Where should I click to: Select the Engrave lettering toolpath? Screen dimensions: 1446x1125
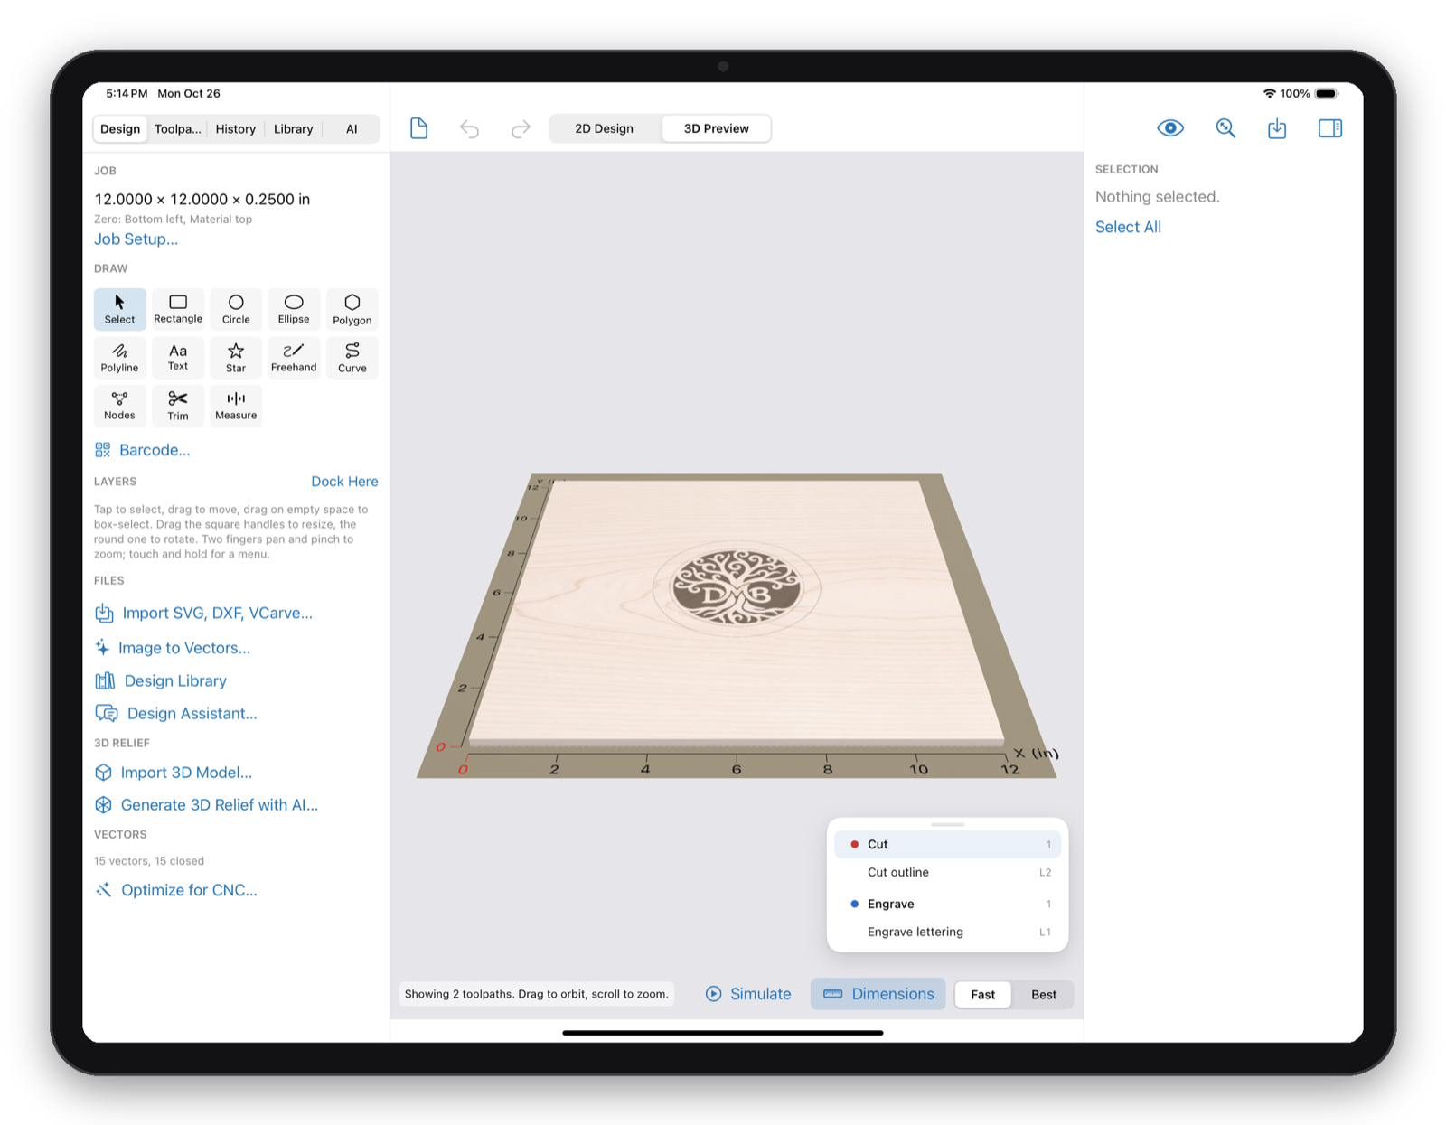tap(947, 933)
